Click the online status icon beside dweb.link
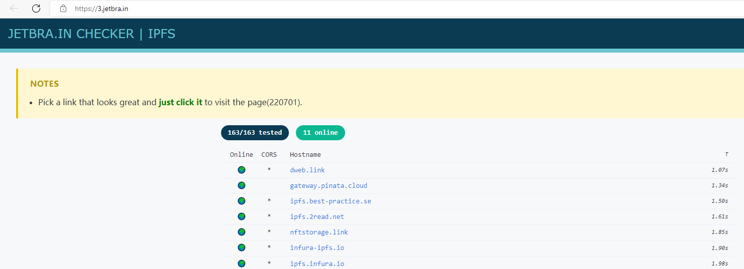Viewport: 744px width, 269px height. [242, 170]
